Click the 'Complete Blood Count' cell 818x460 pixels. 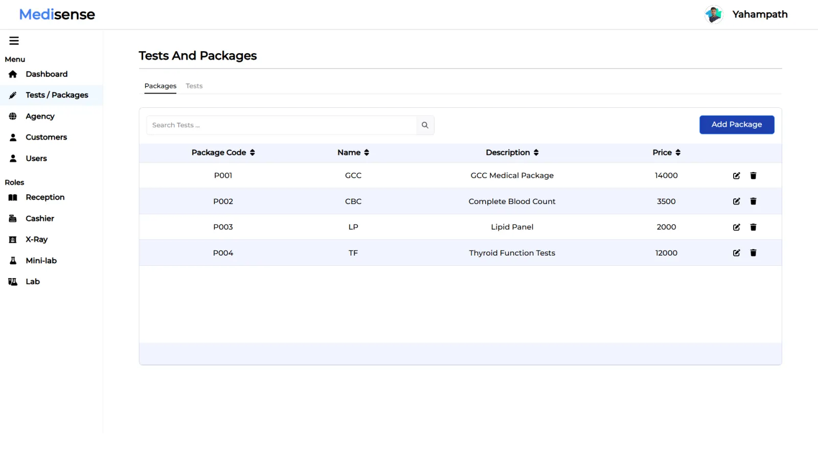tap(512, 201)
